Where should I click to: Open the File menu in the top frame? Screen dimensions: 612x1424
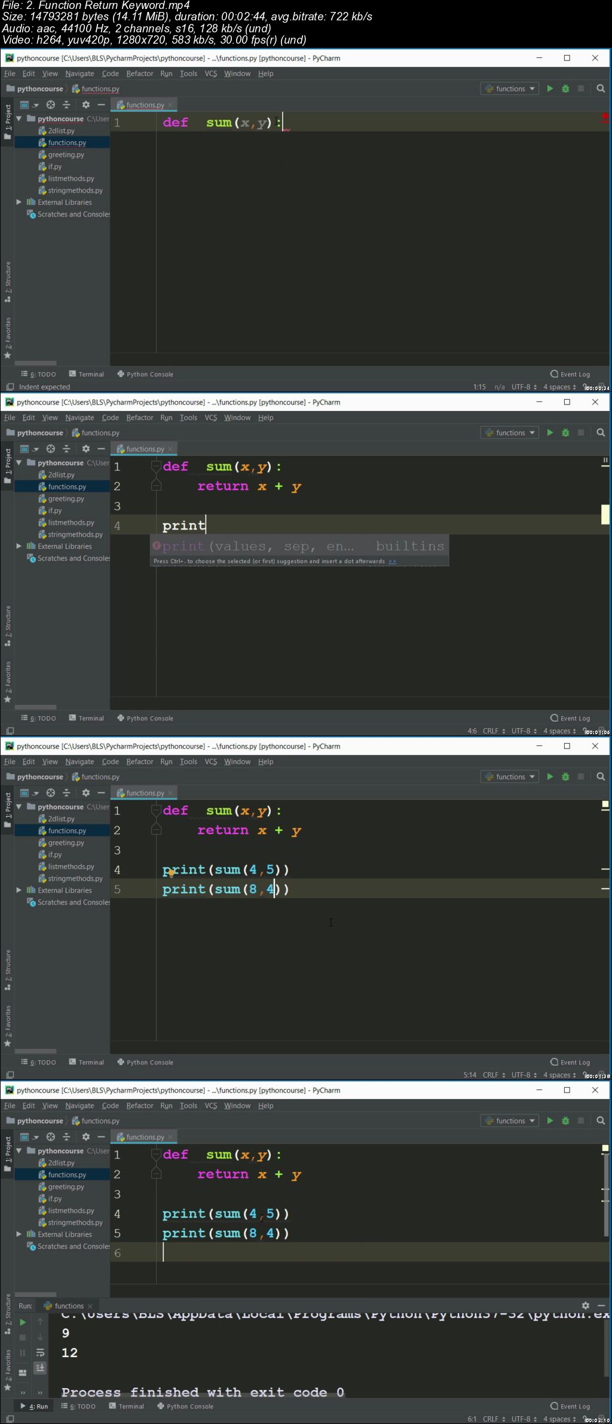[x=10, y=74]
